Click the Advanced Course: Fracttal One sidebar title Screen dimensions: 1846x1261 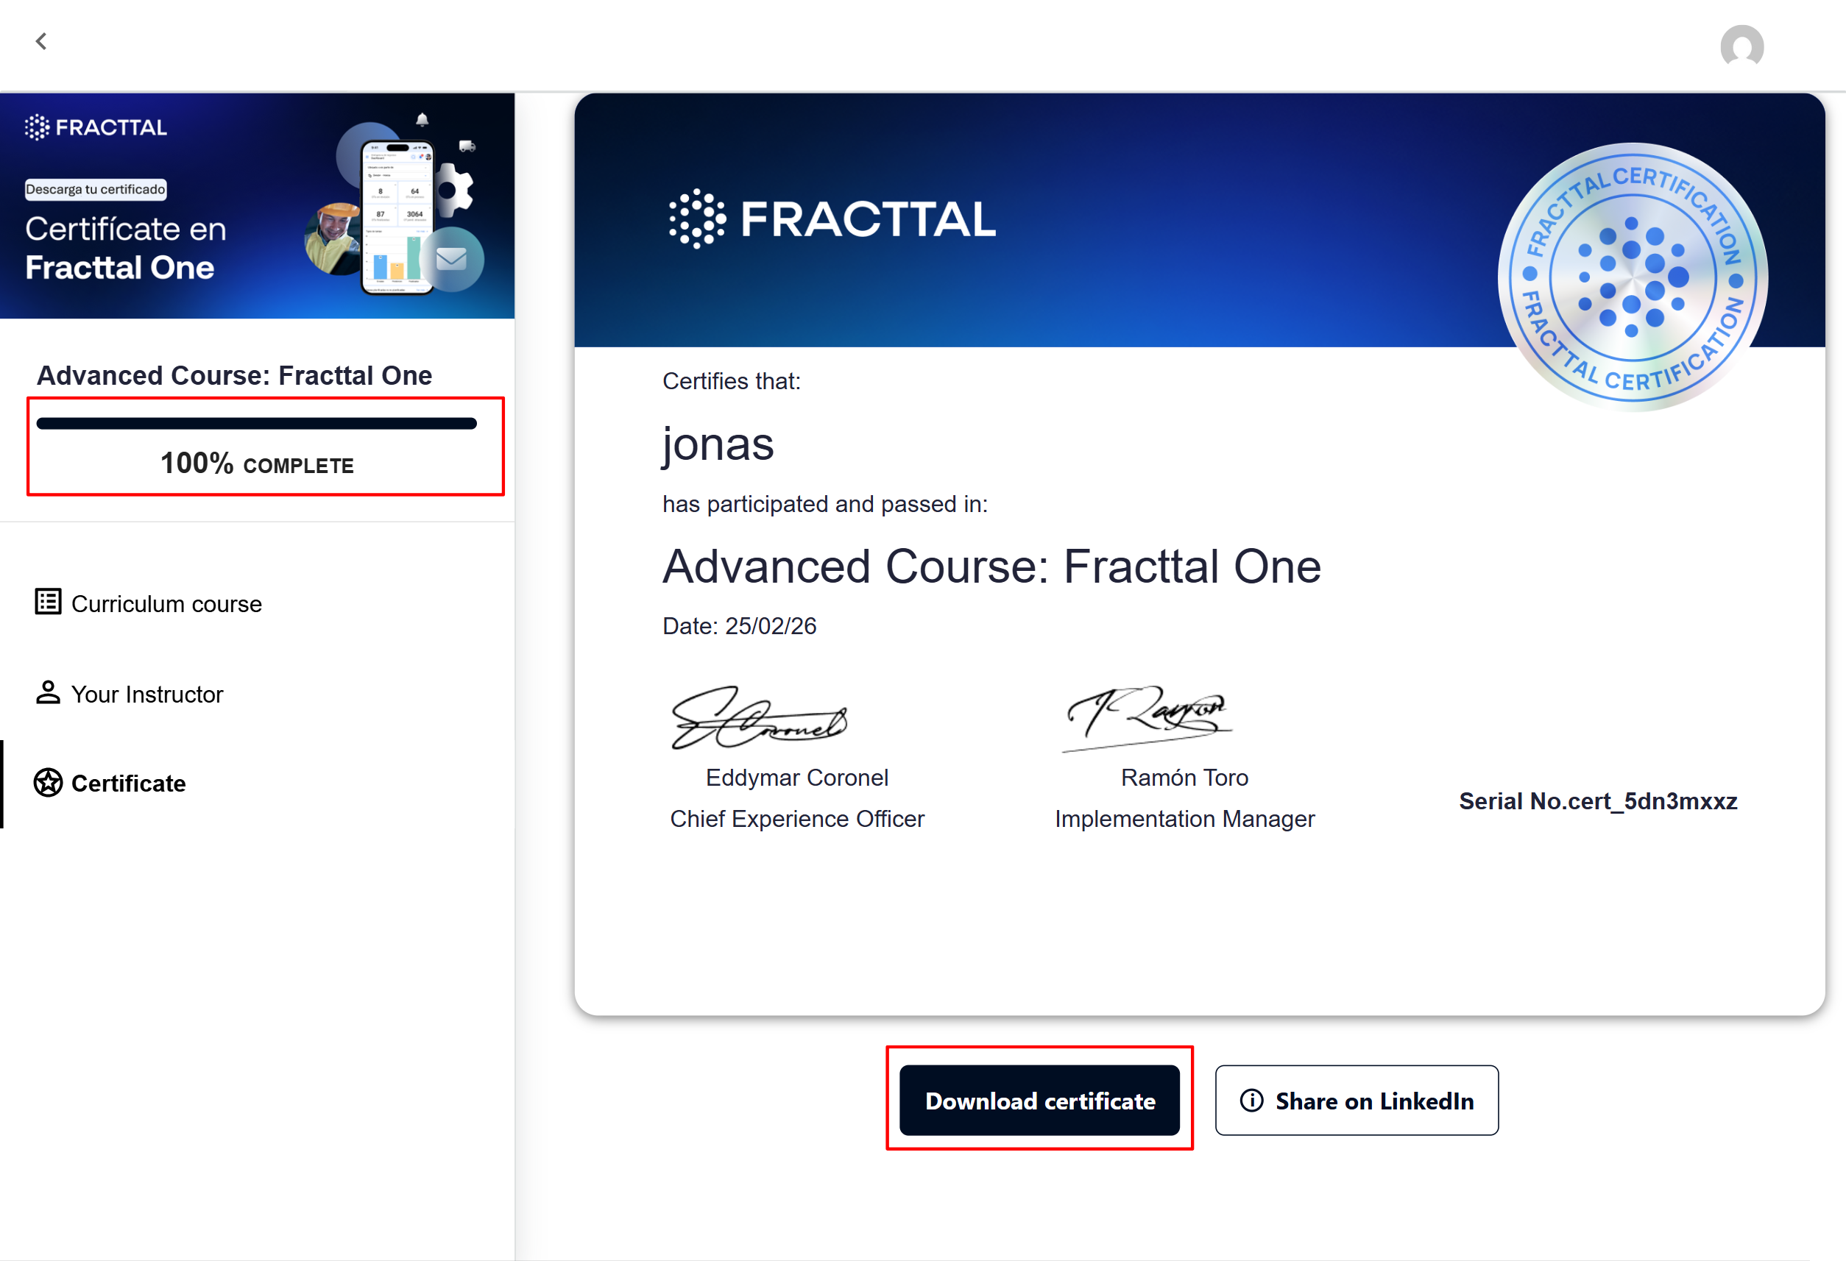pyautogui.click(x=234, y=376)
